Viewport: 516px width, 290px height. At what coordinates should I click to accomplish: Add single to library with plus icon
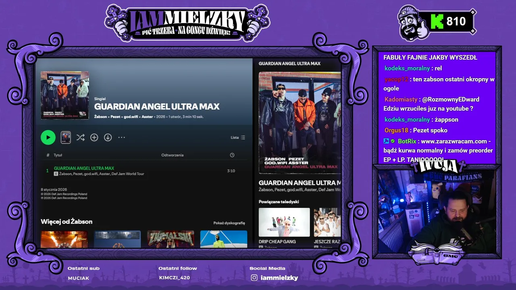pos(94,137)
